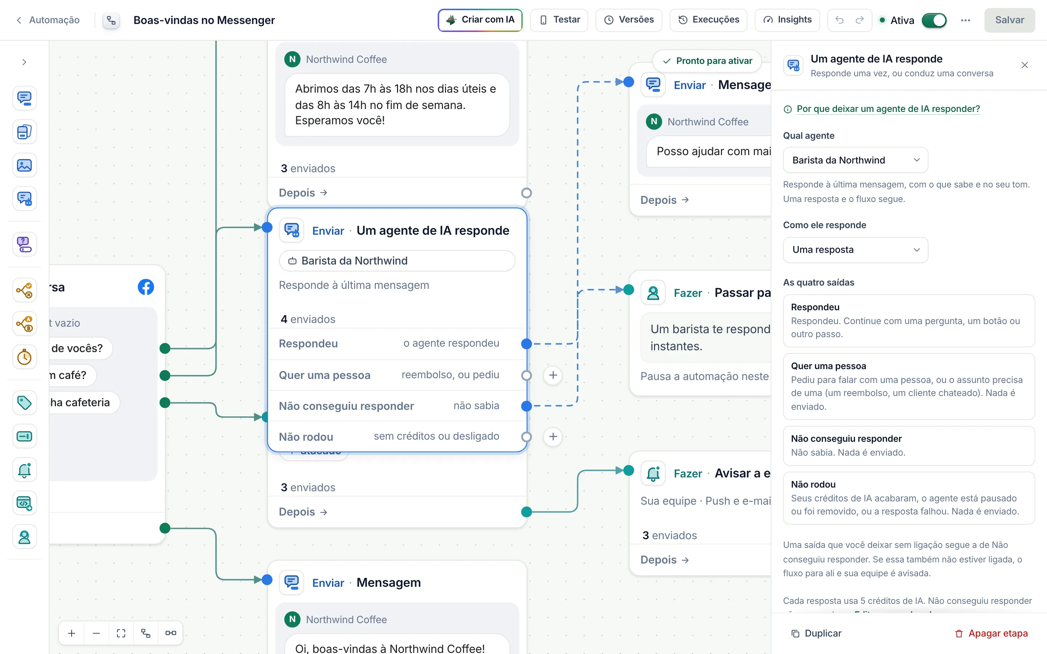Click the Salvar button

[x=1009, y=20]
